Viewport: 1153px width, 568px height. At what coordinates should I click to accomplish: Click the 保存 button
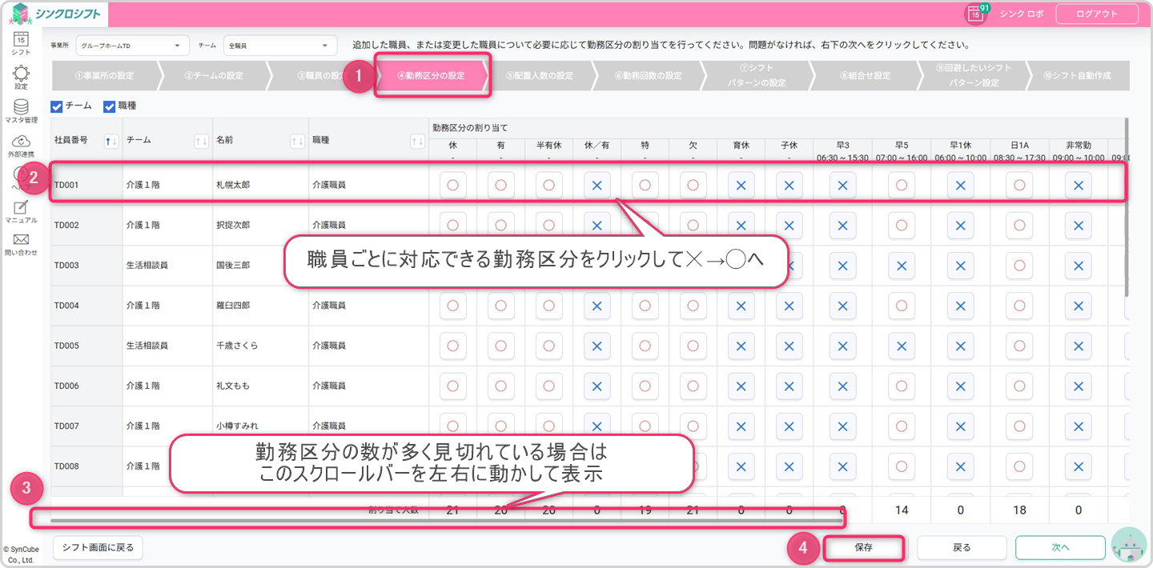pos(863,548)
